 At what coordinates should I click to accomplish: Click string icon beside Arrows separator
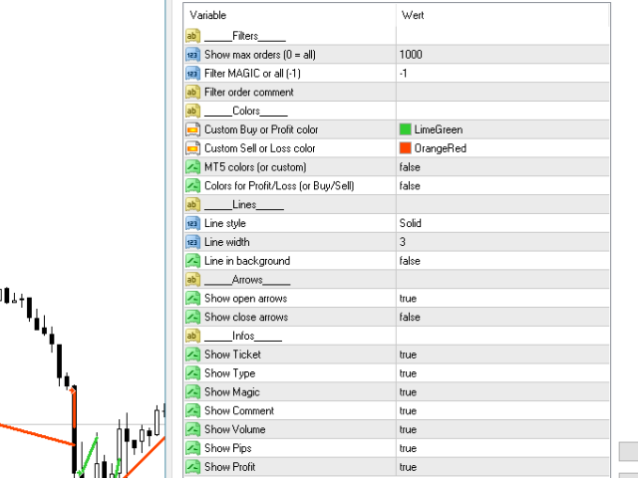pyautogui.click(x=192, y=280)
